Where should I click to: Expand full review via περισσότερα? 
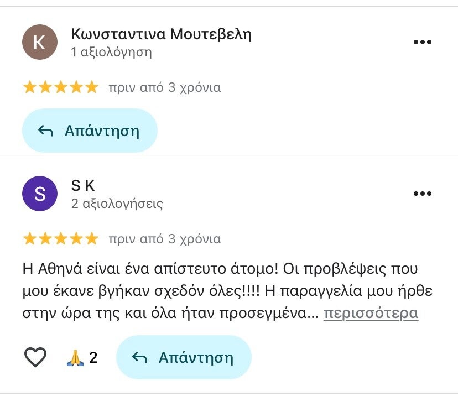[x=371, y=314]
